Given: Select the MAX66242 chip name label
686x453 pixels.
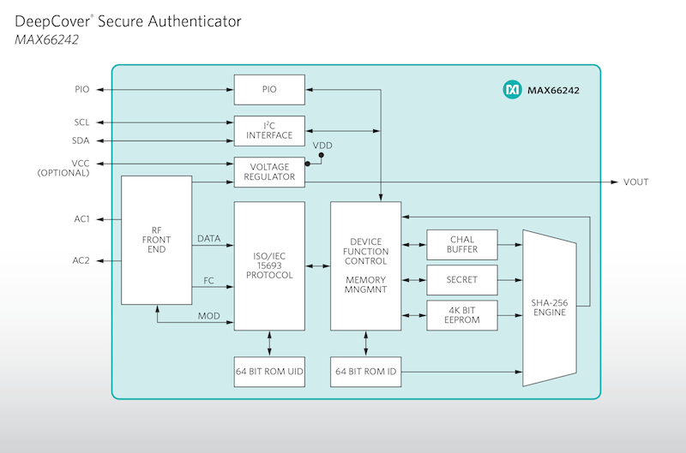Looking at the screenshot, I should click(x=553, y=91).
